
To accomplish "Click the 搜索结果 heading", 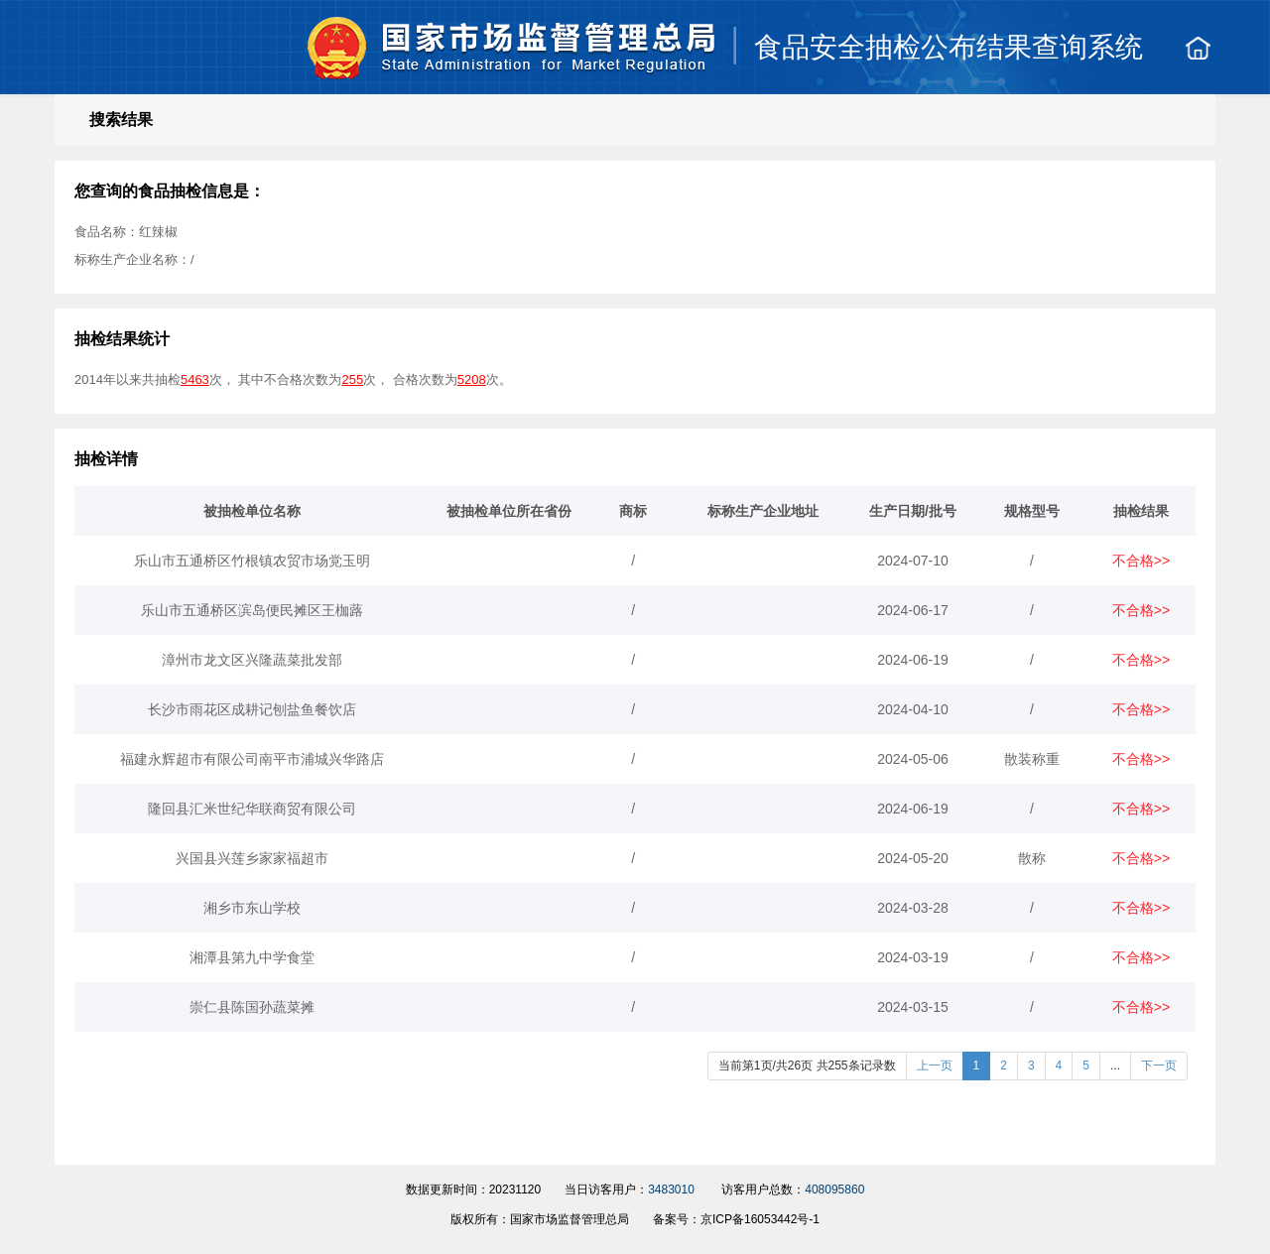I will click(121, 120).
